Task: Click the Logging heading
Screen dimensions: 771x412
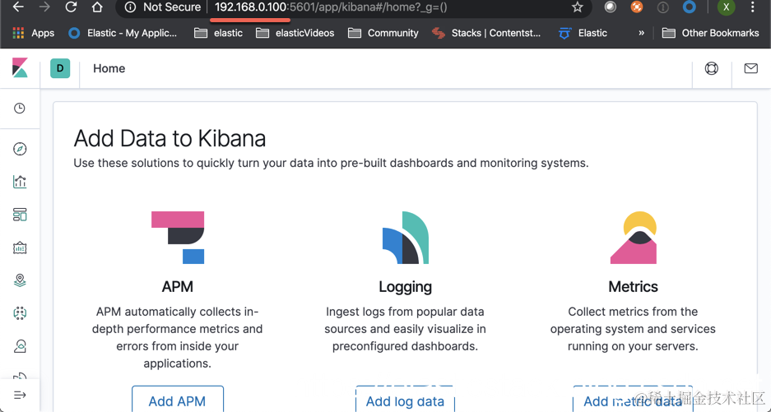Action: click(x=405, y=287)
